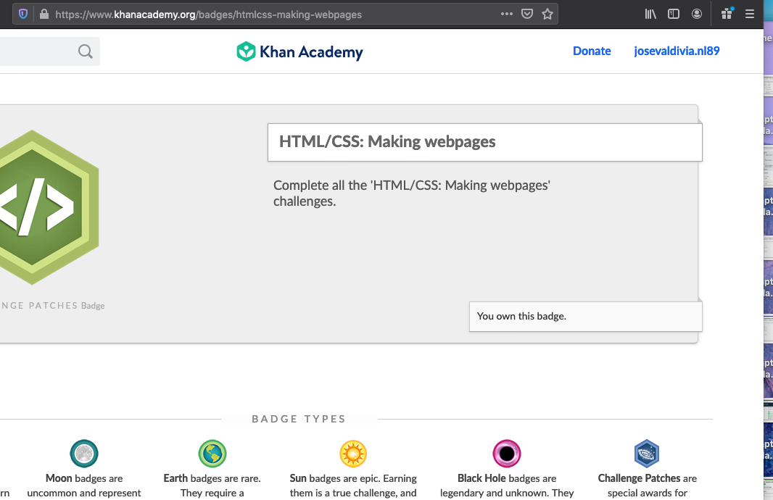Bookmark this page with star icon

[547, 14]
